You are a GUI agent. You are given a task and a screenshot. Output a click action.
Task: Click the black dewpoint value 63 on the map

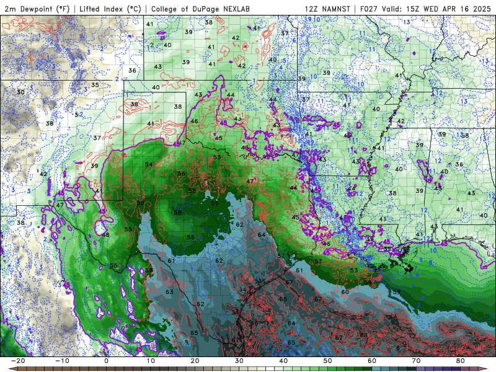[169, 291]
